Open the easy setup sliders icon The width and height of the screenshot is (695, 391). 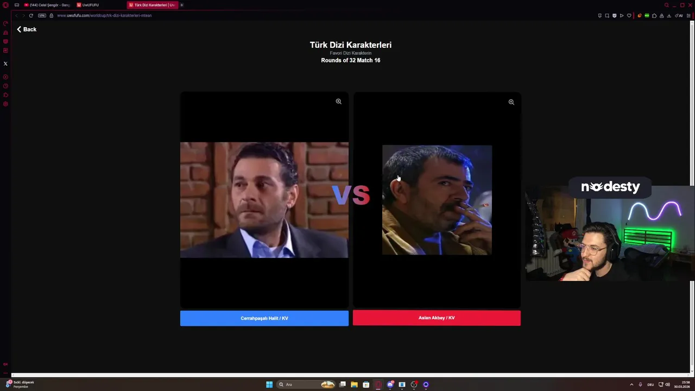point(688,16)
